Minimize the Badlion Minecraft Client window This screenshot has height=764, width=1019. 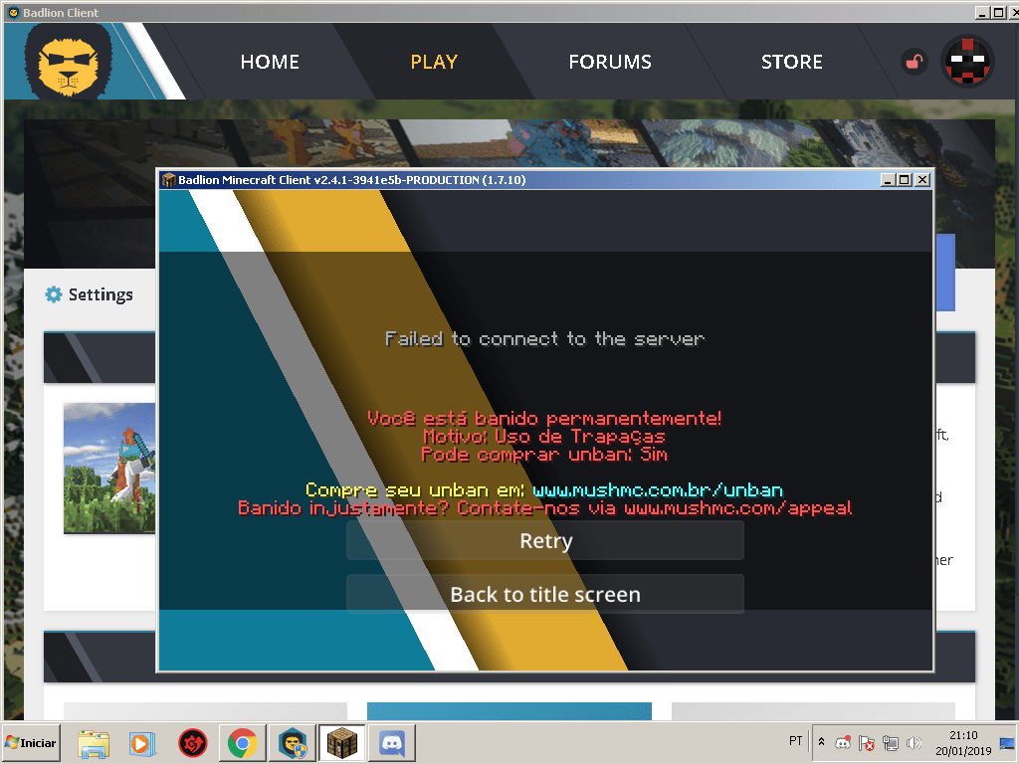tap(888, 180)
